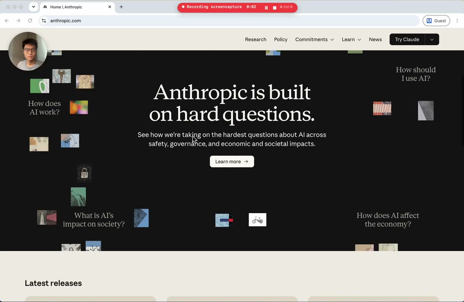Select the Home \ Anthropic tab
Viewport: 464px width, 302px height.
[77, 7]
